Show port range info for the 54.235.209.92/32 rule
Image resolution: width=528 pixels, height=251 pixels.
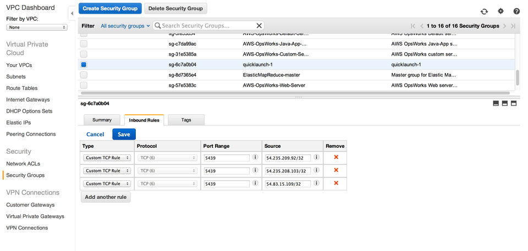(x=255, y=157)
